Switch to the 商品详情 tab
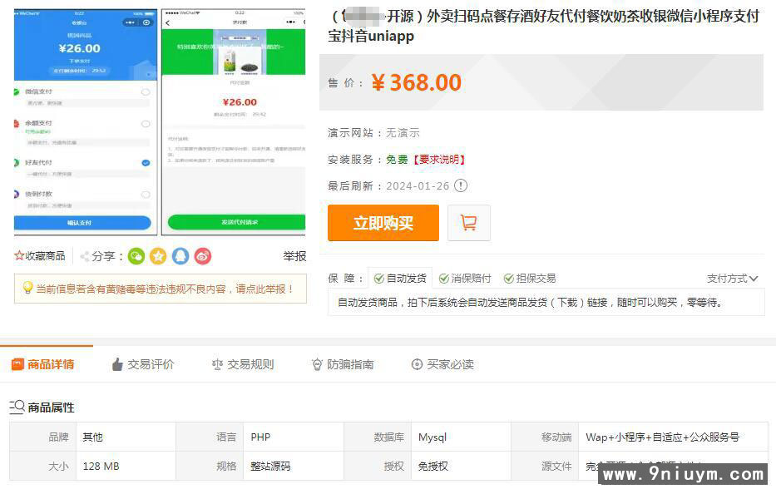 click(x=43, y=364)
